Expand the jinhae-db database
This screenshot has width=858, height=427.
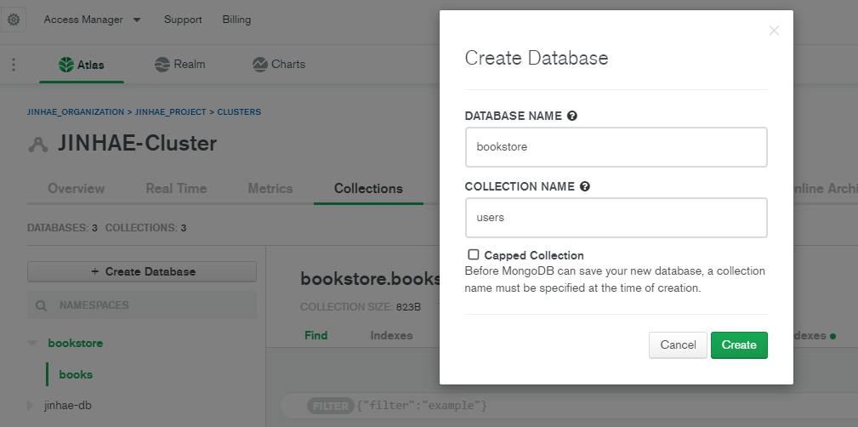tap(31, 406)
